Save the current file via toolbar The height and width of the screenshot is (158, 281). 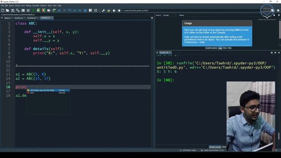tap(13, 11)
